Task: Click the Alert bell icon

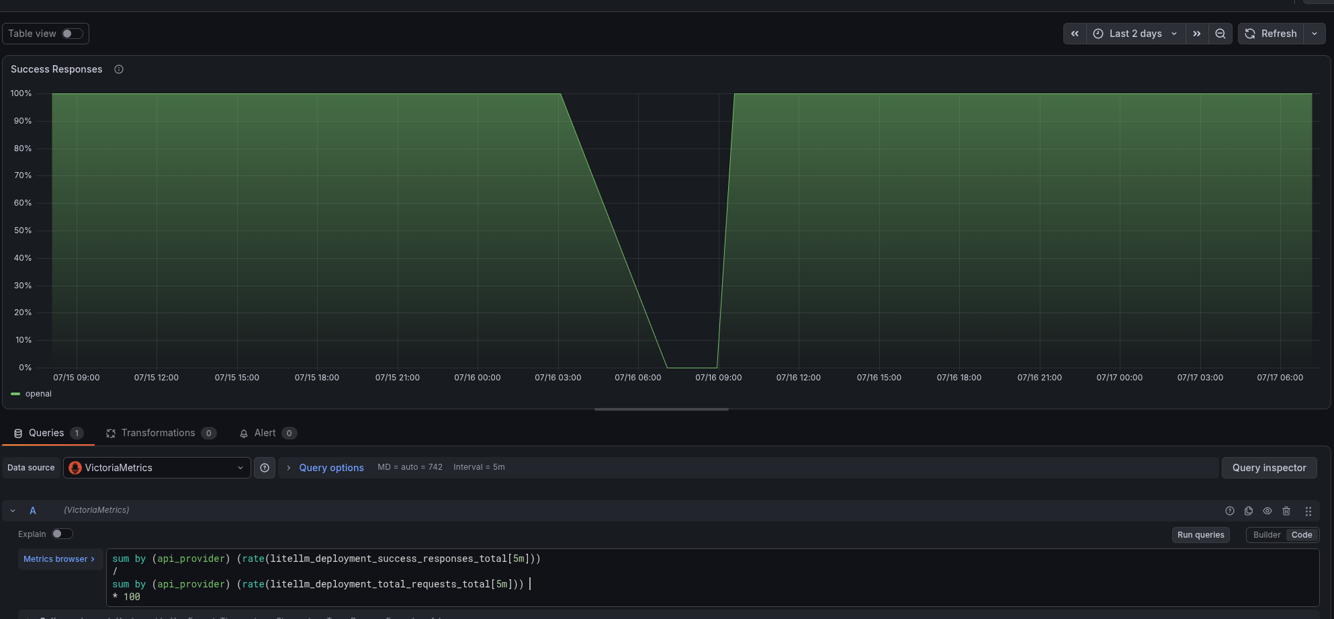Action: pos(244,434)
